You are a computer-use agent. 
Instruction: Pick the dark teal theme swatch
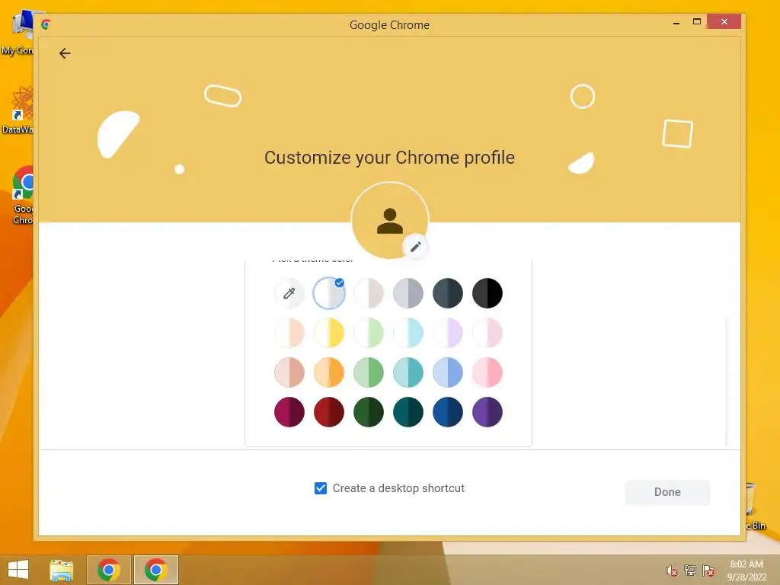tap(408, 412)
